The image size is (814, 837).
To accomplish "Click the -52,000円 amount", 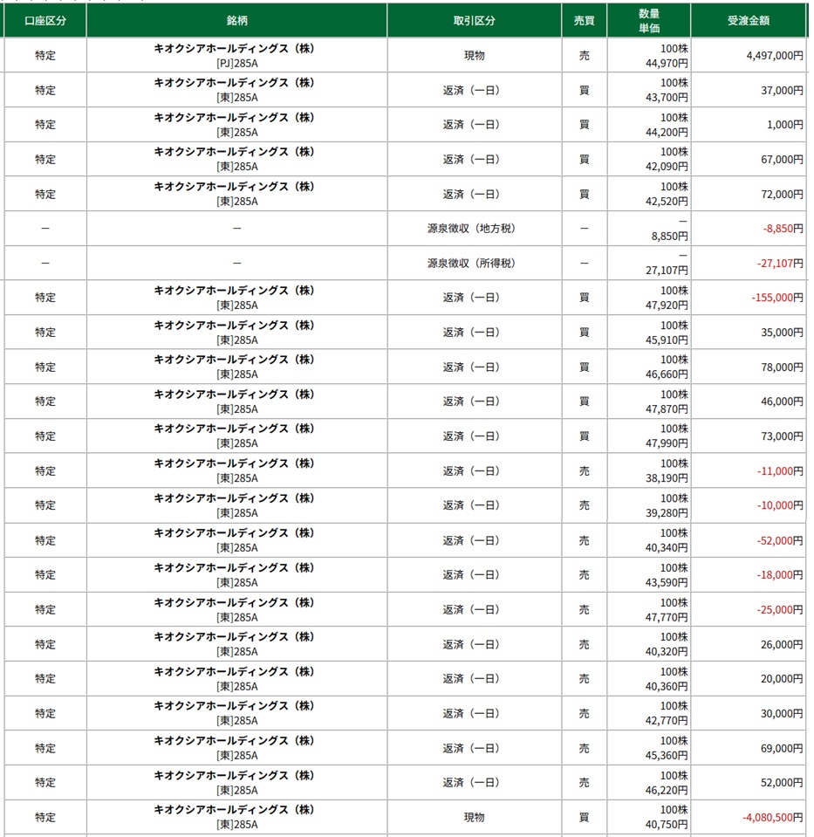I will (780, 541).
